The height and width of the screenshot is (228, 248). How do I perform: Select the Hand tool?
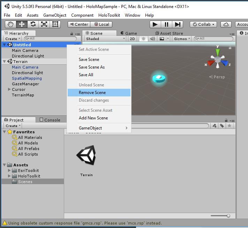click(x=10, y=24)
